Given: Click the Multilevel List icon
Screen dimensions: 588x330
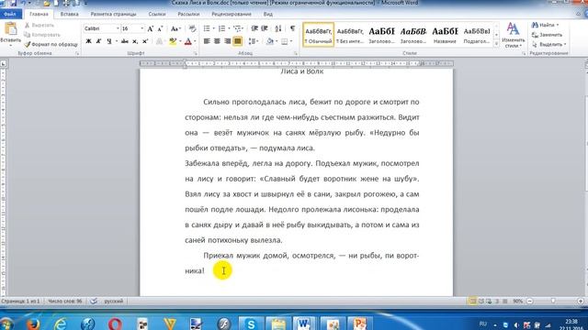Looking at the screenshot, I should tap(237, 28).
